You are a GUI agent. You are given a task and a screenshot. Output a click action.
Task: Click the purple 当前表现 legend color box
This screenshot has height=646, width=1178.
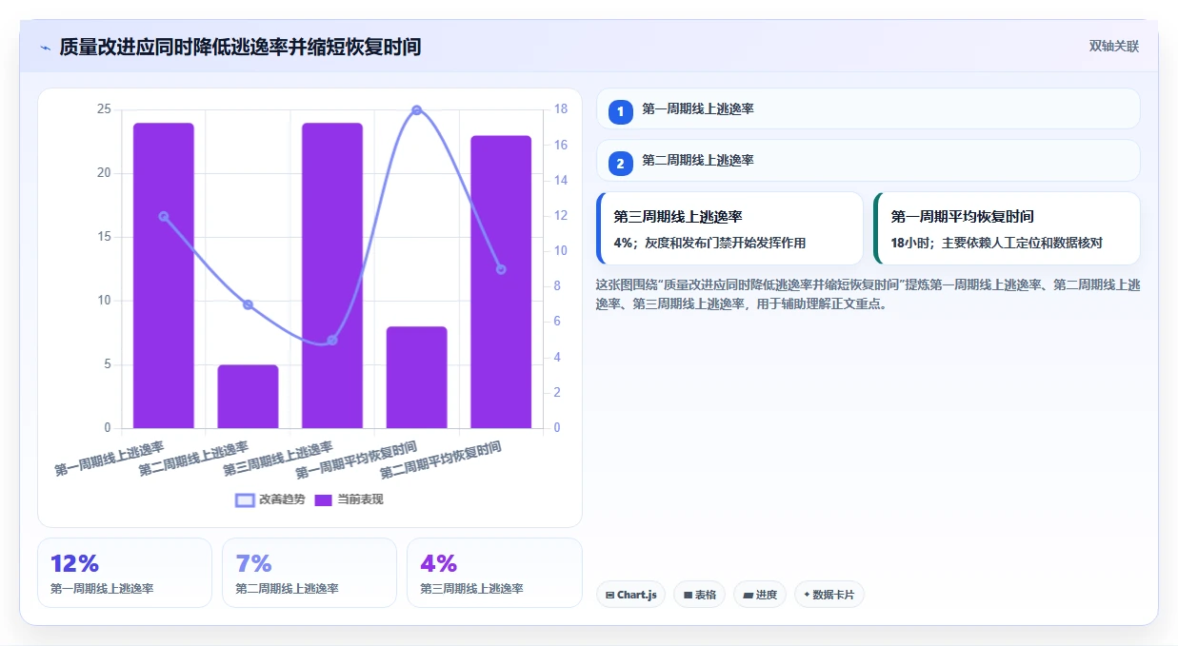tap(323, 500)
